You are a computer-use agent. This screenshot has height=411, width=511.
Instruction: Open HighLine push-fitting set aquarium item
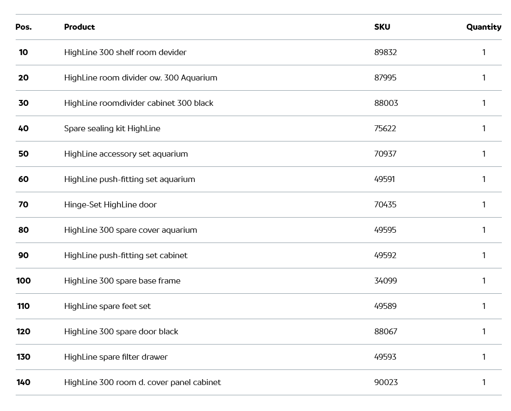click(130, 179)
